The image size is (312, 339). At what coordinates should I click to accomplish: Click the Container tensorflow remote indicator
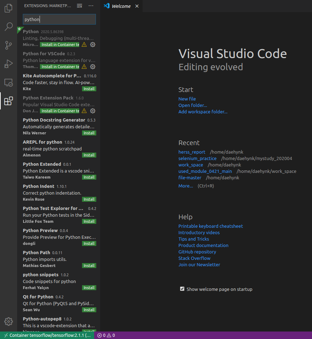[x=47, y=335]
